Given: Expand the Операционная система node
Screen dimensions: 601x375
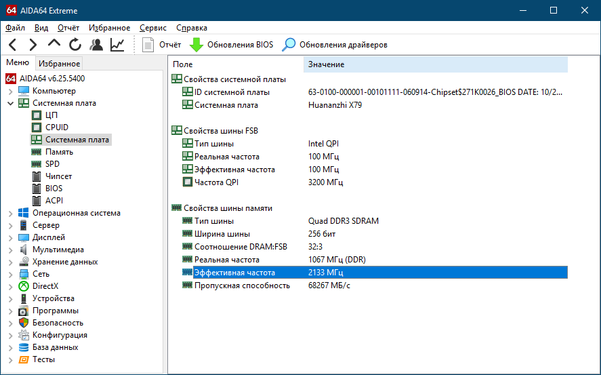Looking at the screenshot, I should click(11, 213).
